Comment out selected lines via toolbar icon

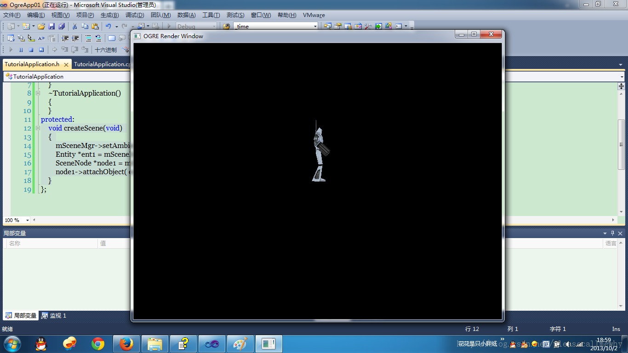(88, 38)
